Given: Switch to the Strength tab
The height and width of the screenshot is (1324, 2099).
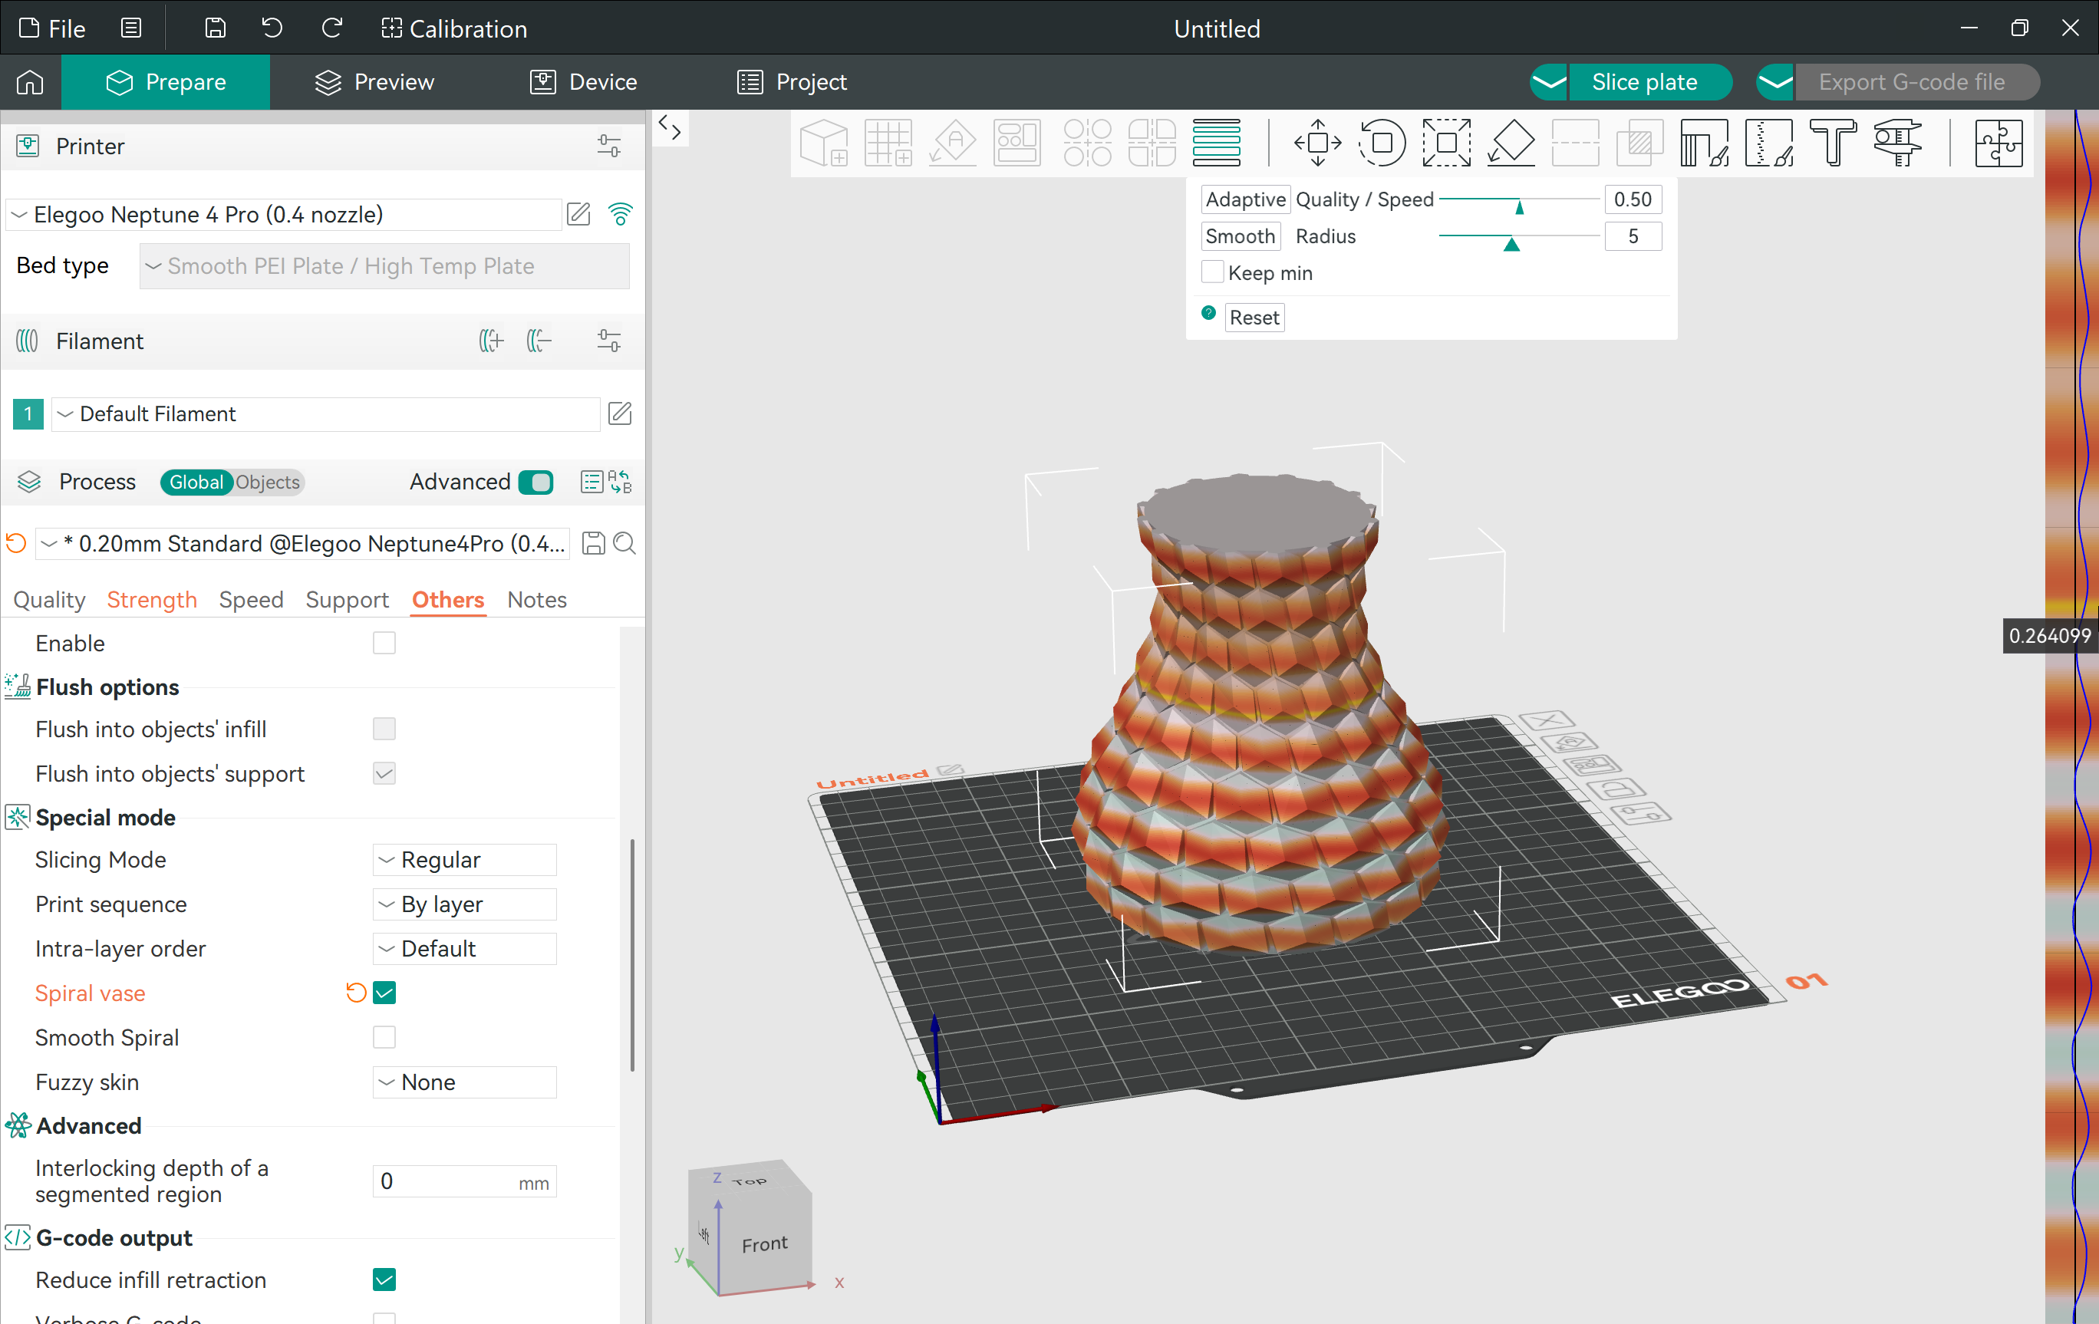Looking at the screenshot, I should [151, 599].
